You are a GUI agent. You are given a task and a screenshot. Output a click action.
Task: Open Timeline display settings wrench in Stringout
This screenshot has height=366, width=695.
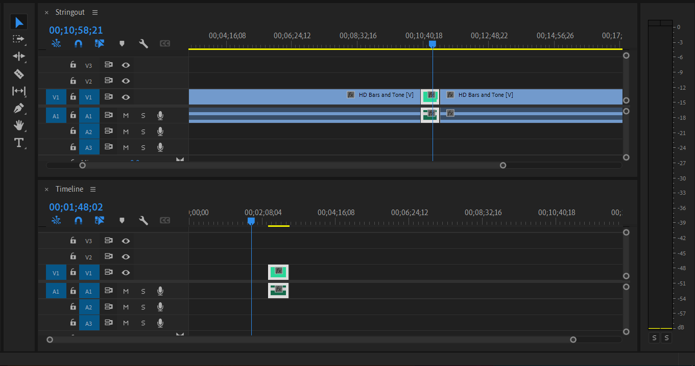coord(143,44)
